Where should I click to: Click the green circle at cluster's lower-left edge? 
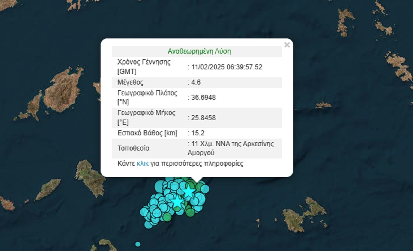167,217
